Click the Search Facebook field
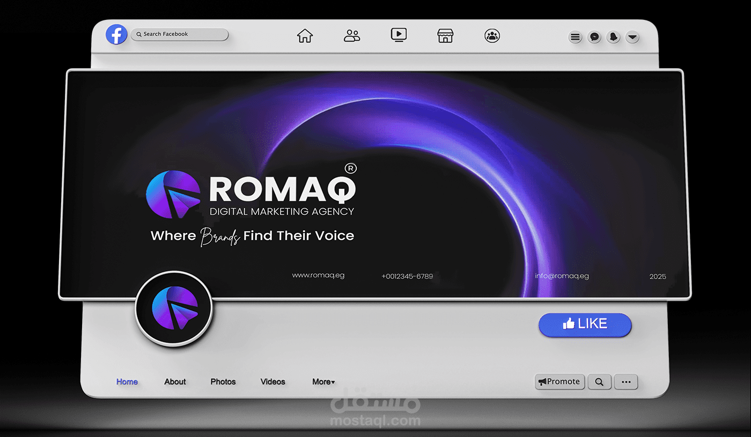The image size is (751, 437). pos(180,34)
